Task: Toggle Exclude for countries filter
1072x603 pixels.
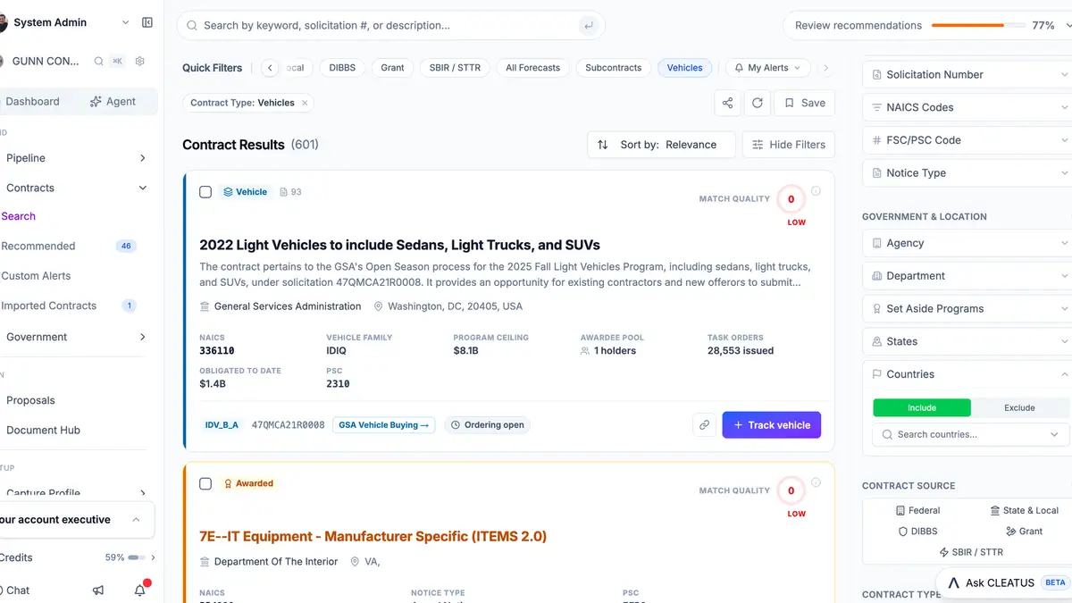Action: 1019,407
